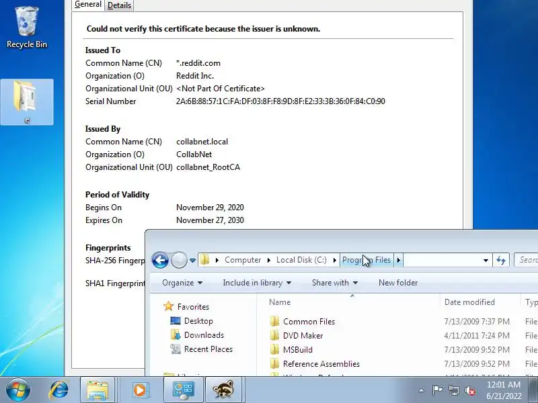Select the DVD Maker folder
538x403 pixels.
[303, 335]
